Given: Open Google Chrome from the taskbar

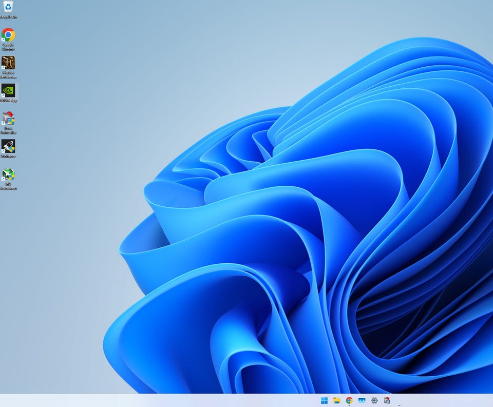Looking at the screenshot, I should [x=349, y=400].
